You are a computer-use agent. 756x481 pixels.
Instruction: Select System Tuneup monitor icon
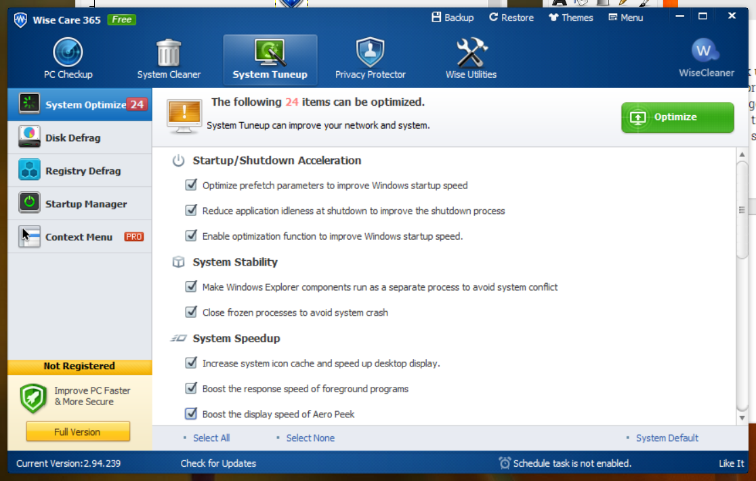point(270,52)
